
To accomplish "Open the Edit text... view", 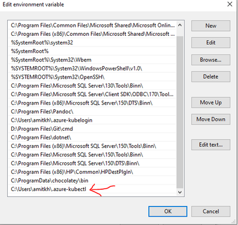I will point(211,144).
